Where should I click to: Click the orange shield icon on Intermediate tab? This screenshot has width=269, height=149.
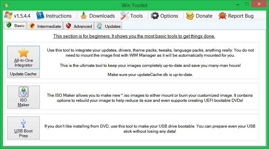point(32,26)
